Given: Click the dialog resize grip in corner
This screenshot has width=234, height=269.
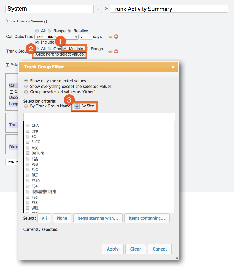Looking at the screenshot, I should pos(176,257).
